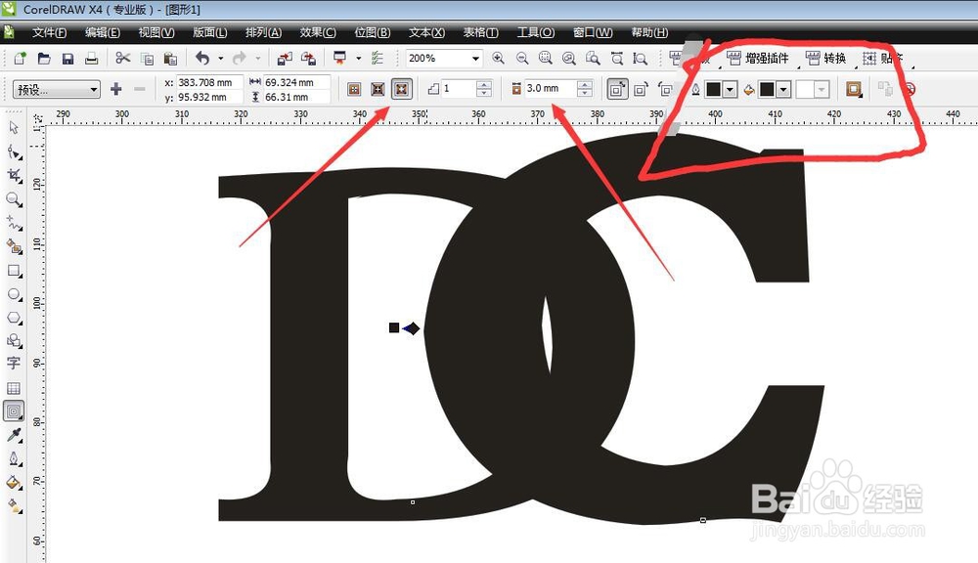
Task: Select the Ellipse tool in toolbox
Action: pyautogui.click(x=14, y=294)
